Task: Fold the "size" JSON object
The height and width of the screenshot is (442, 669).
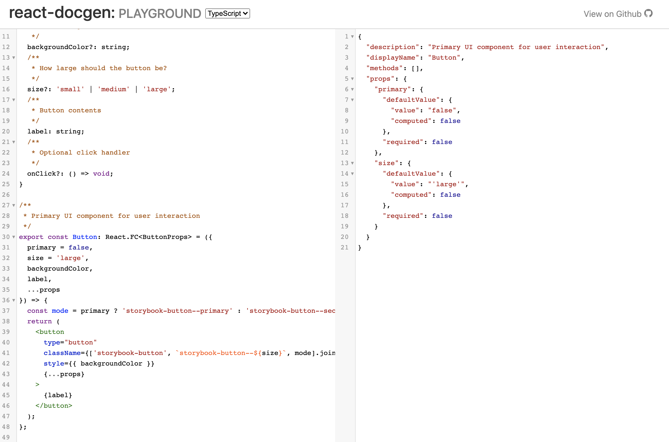Action: click(x=352, y=163)
